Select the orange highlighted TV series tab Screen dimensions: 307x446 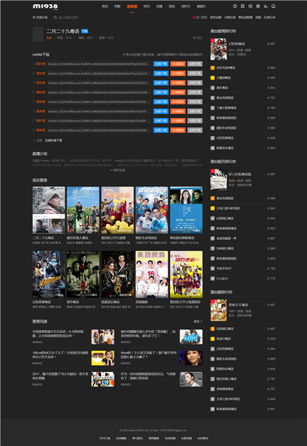pos(132,6)
